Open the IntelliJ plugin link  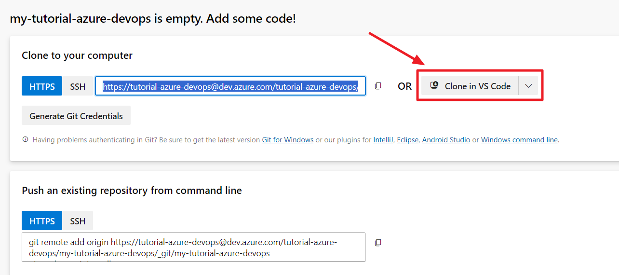(x=384, y=140)
